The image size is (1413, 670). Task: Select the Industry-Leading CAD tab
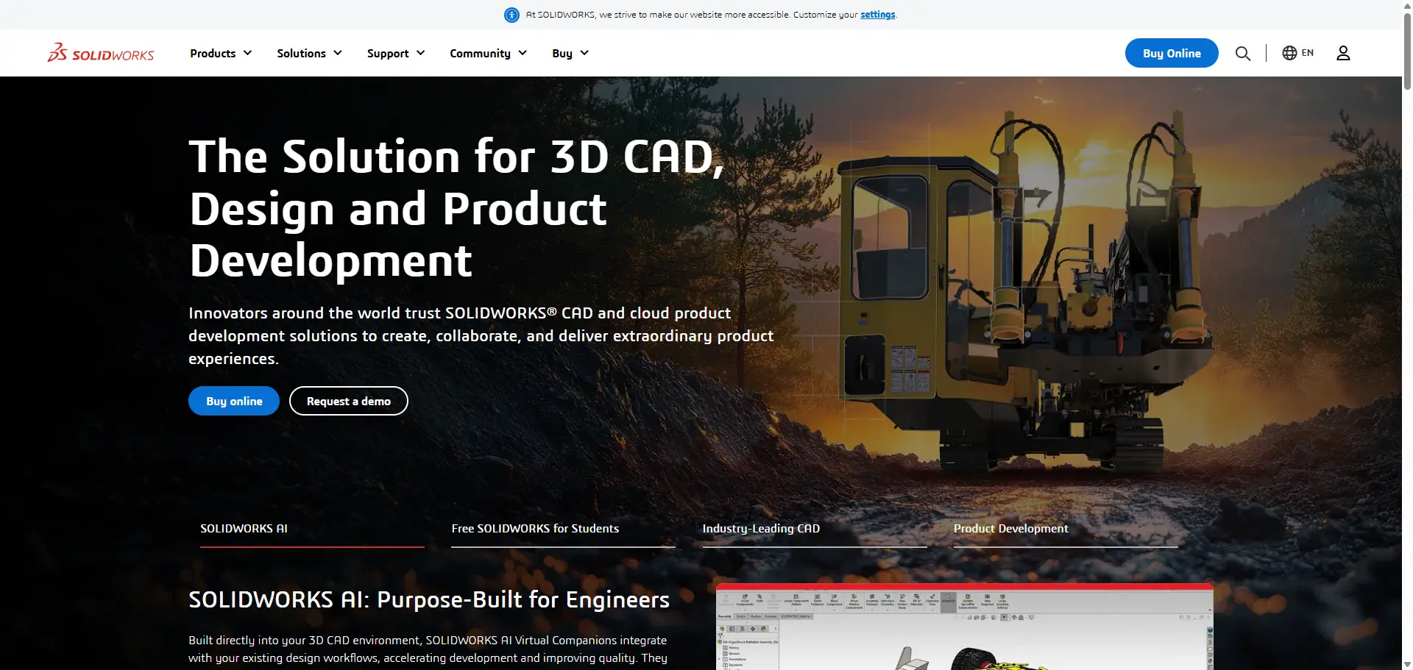tap(815, 530)
